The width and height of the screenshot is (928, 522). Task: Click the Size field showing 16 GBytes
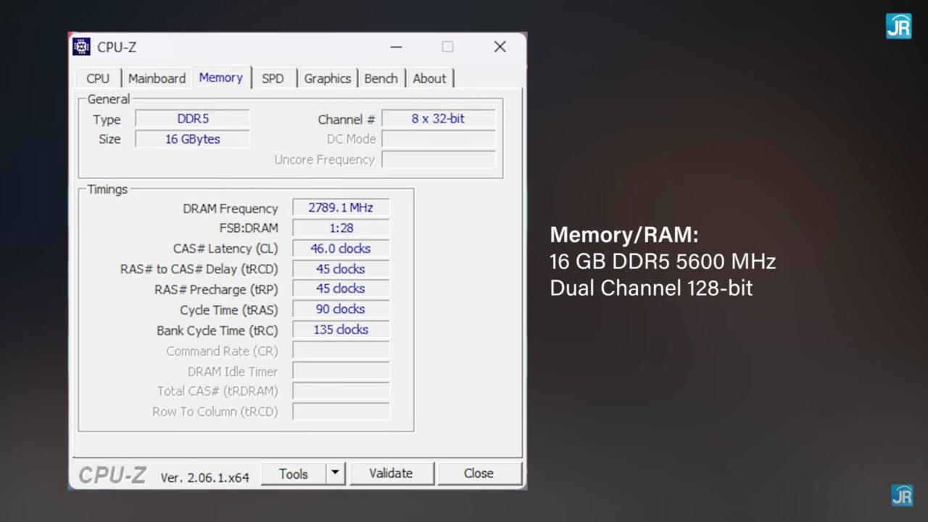click(x=193, y=138)
